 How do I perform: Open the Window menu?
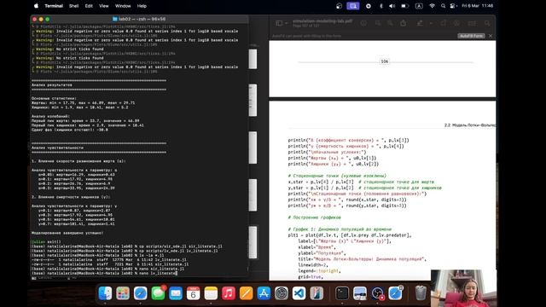click(x=123, y=6)
